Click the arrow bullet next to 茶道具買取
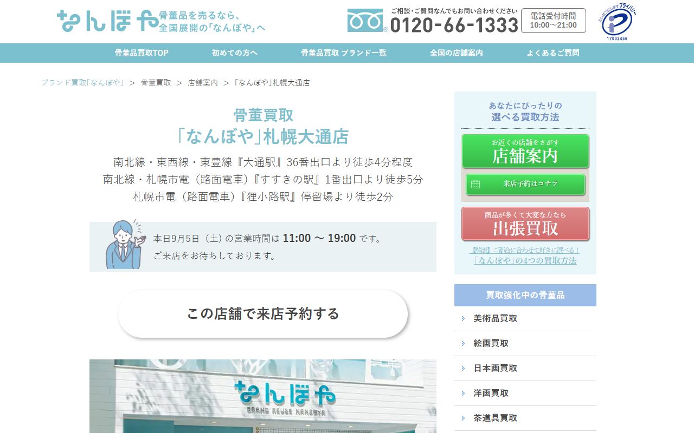This screenshot has width=694, height=433. pos(463,418)
